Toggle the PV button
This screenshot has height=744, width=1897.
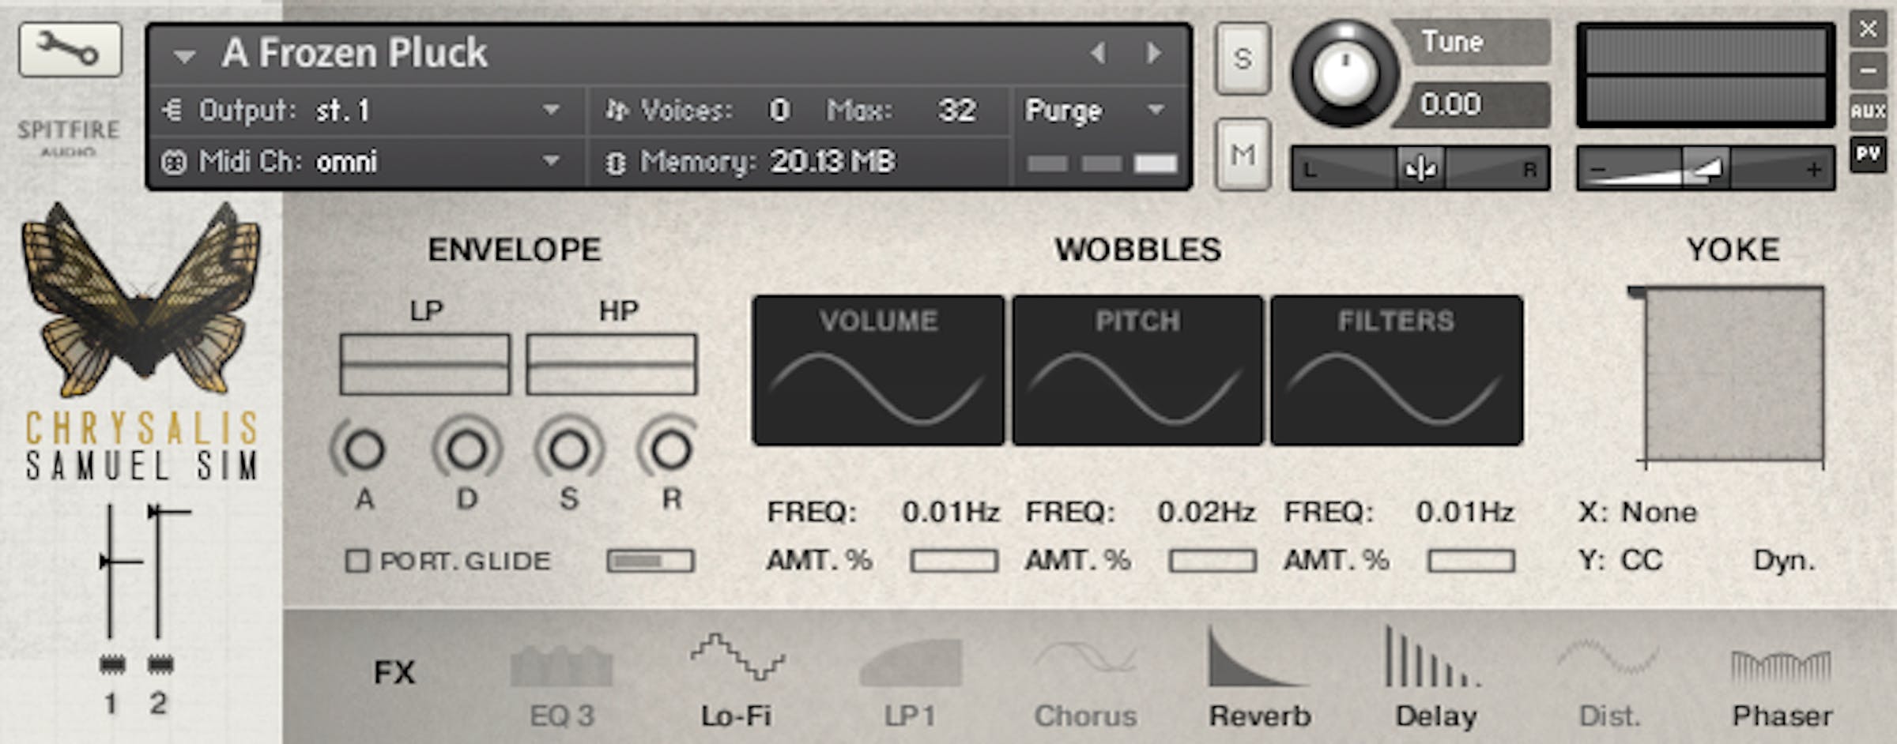1868,154
